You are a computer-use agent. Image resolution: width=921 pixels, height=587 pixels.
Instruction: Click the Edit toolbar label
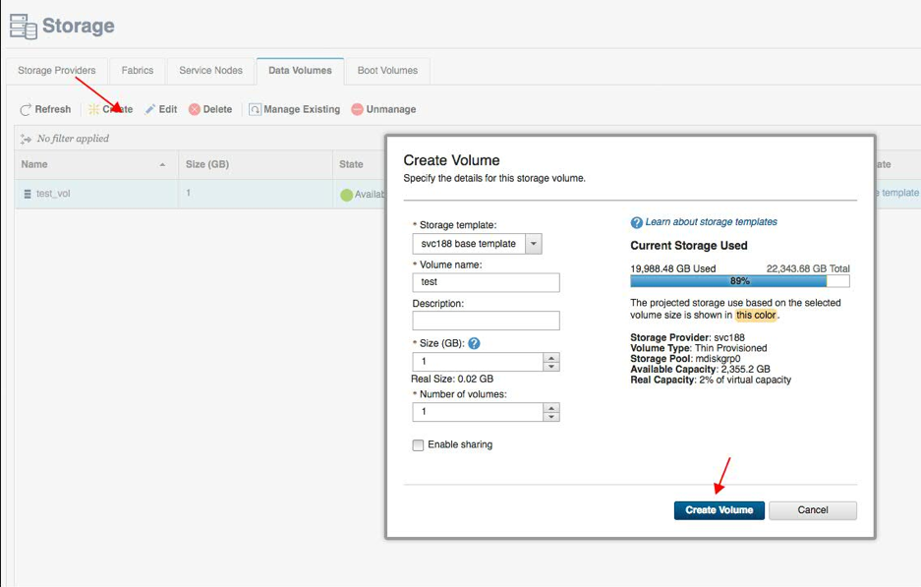click(x=168, y=109)
